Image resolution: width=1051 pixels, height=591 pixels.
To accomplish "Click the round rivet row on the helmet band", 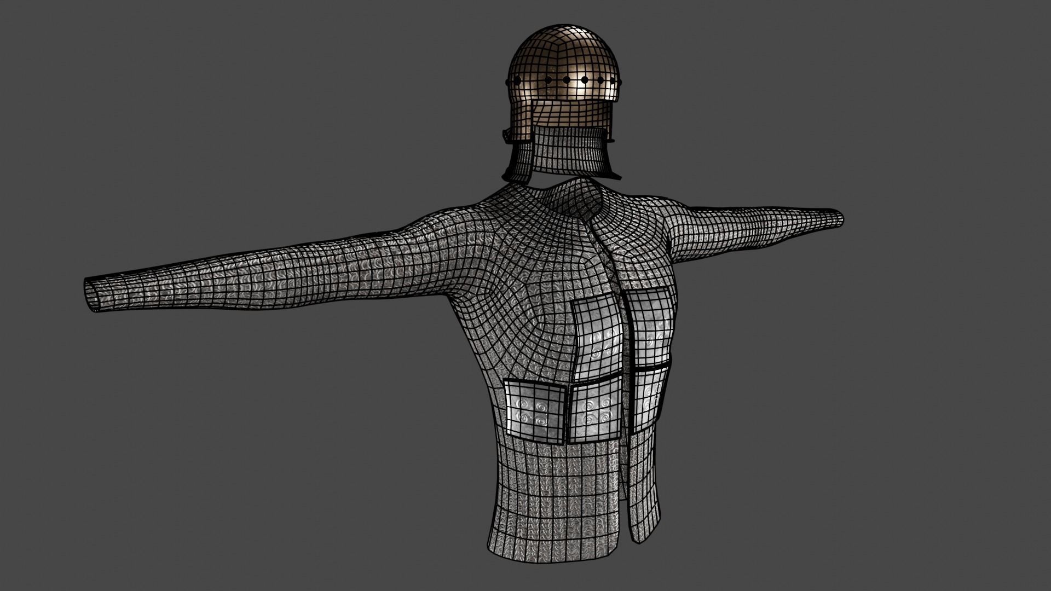I will [x=565, y=81].
